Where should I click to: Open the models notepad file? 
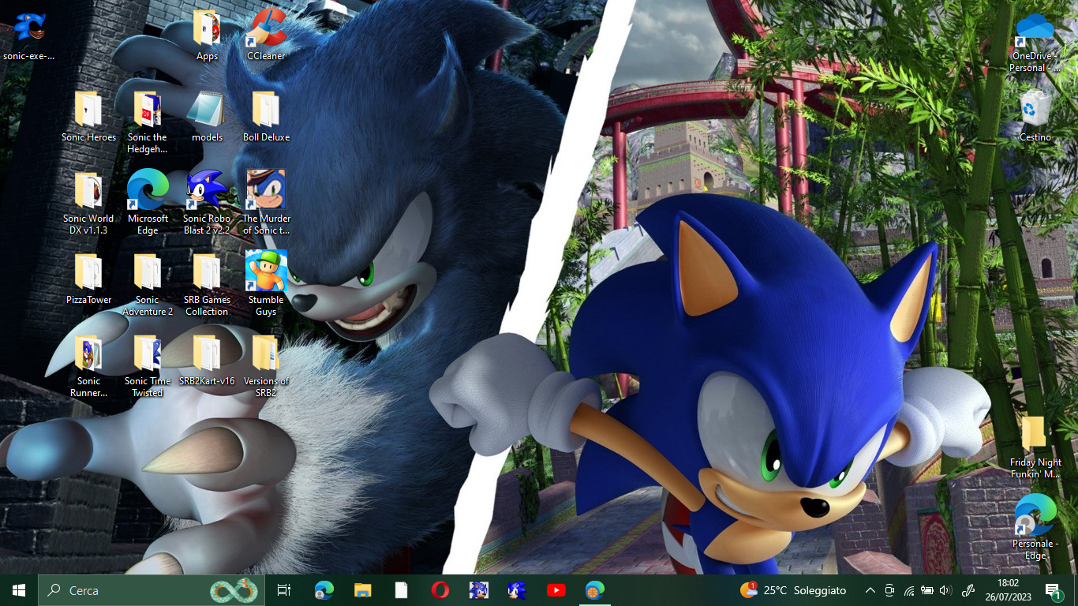207,117
